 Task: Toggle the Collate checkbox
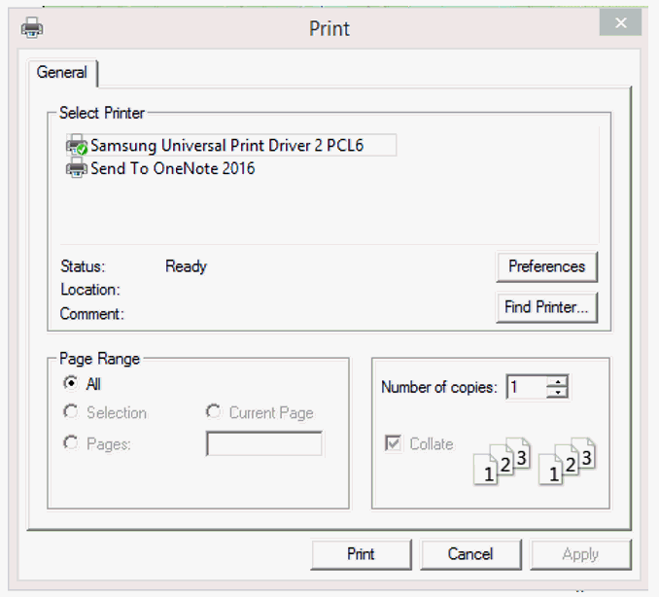tap(394, 443)
